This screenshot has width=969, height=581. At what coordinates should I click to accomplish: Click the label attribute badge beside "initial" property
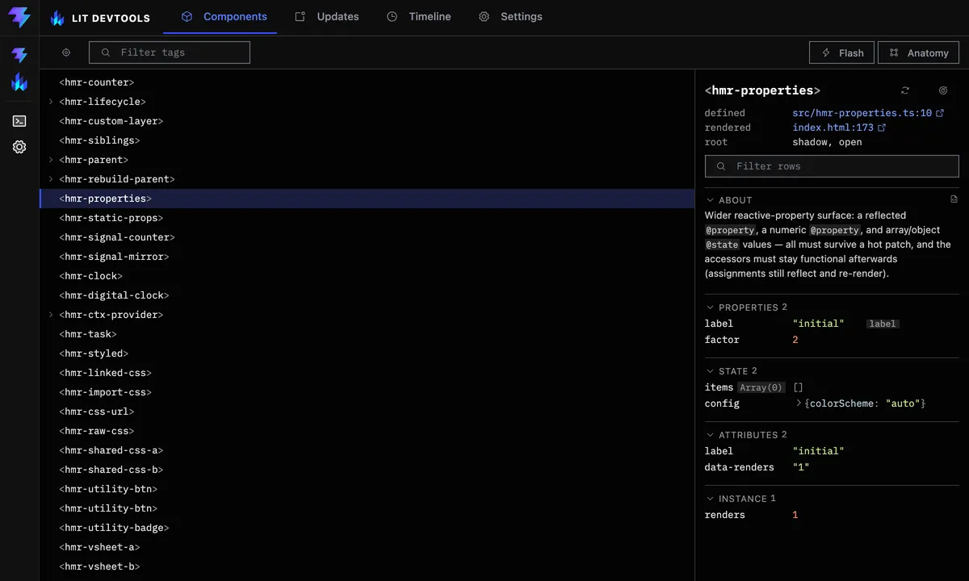[x=882, y=324]
